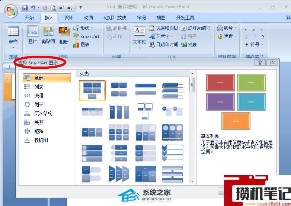This screenshot has width=291, height=206.
Task: Click the gallery scroll down arrow
Action: (192, 181)
